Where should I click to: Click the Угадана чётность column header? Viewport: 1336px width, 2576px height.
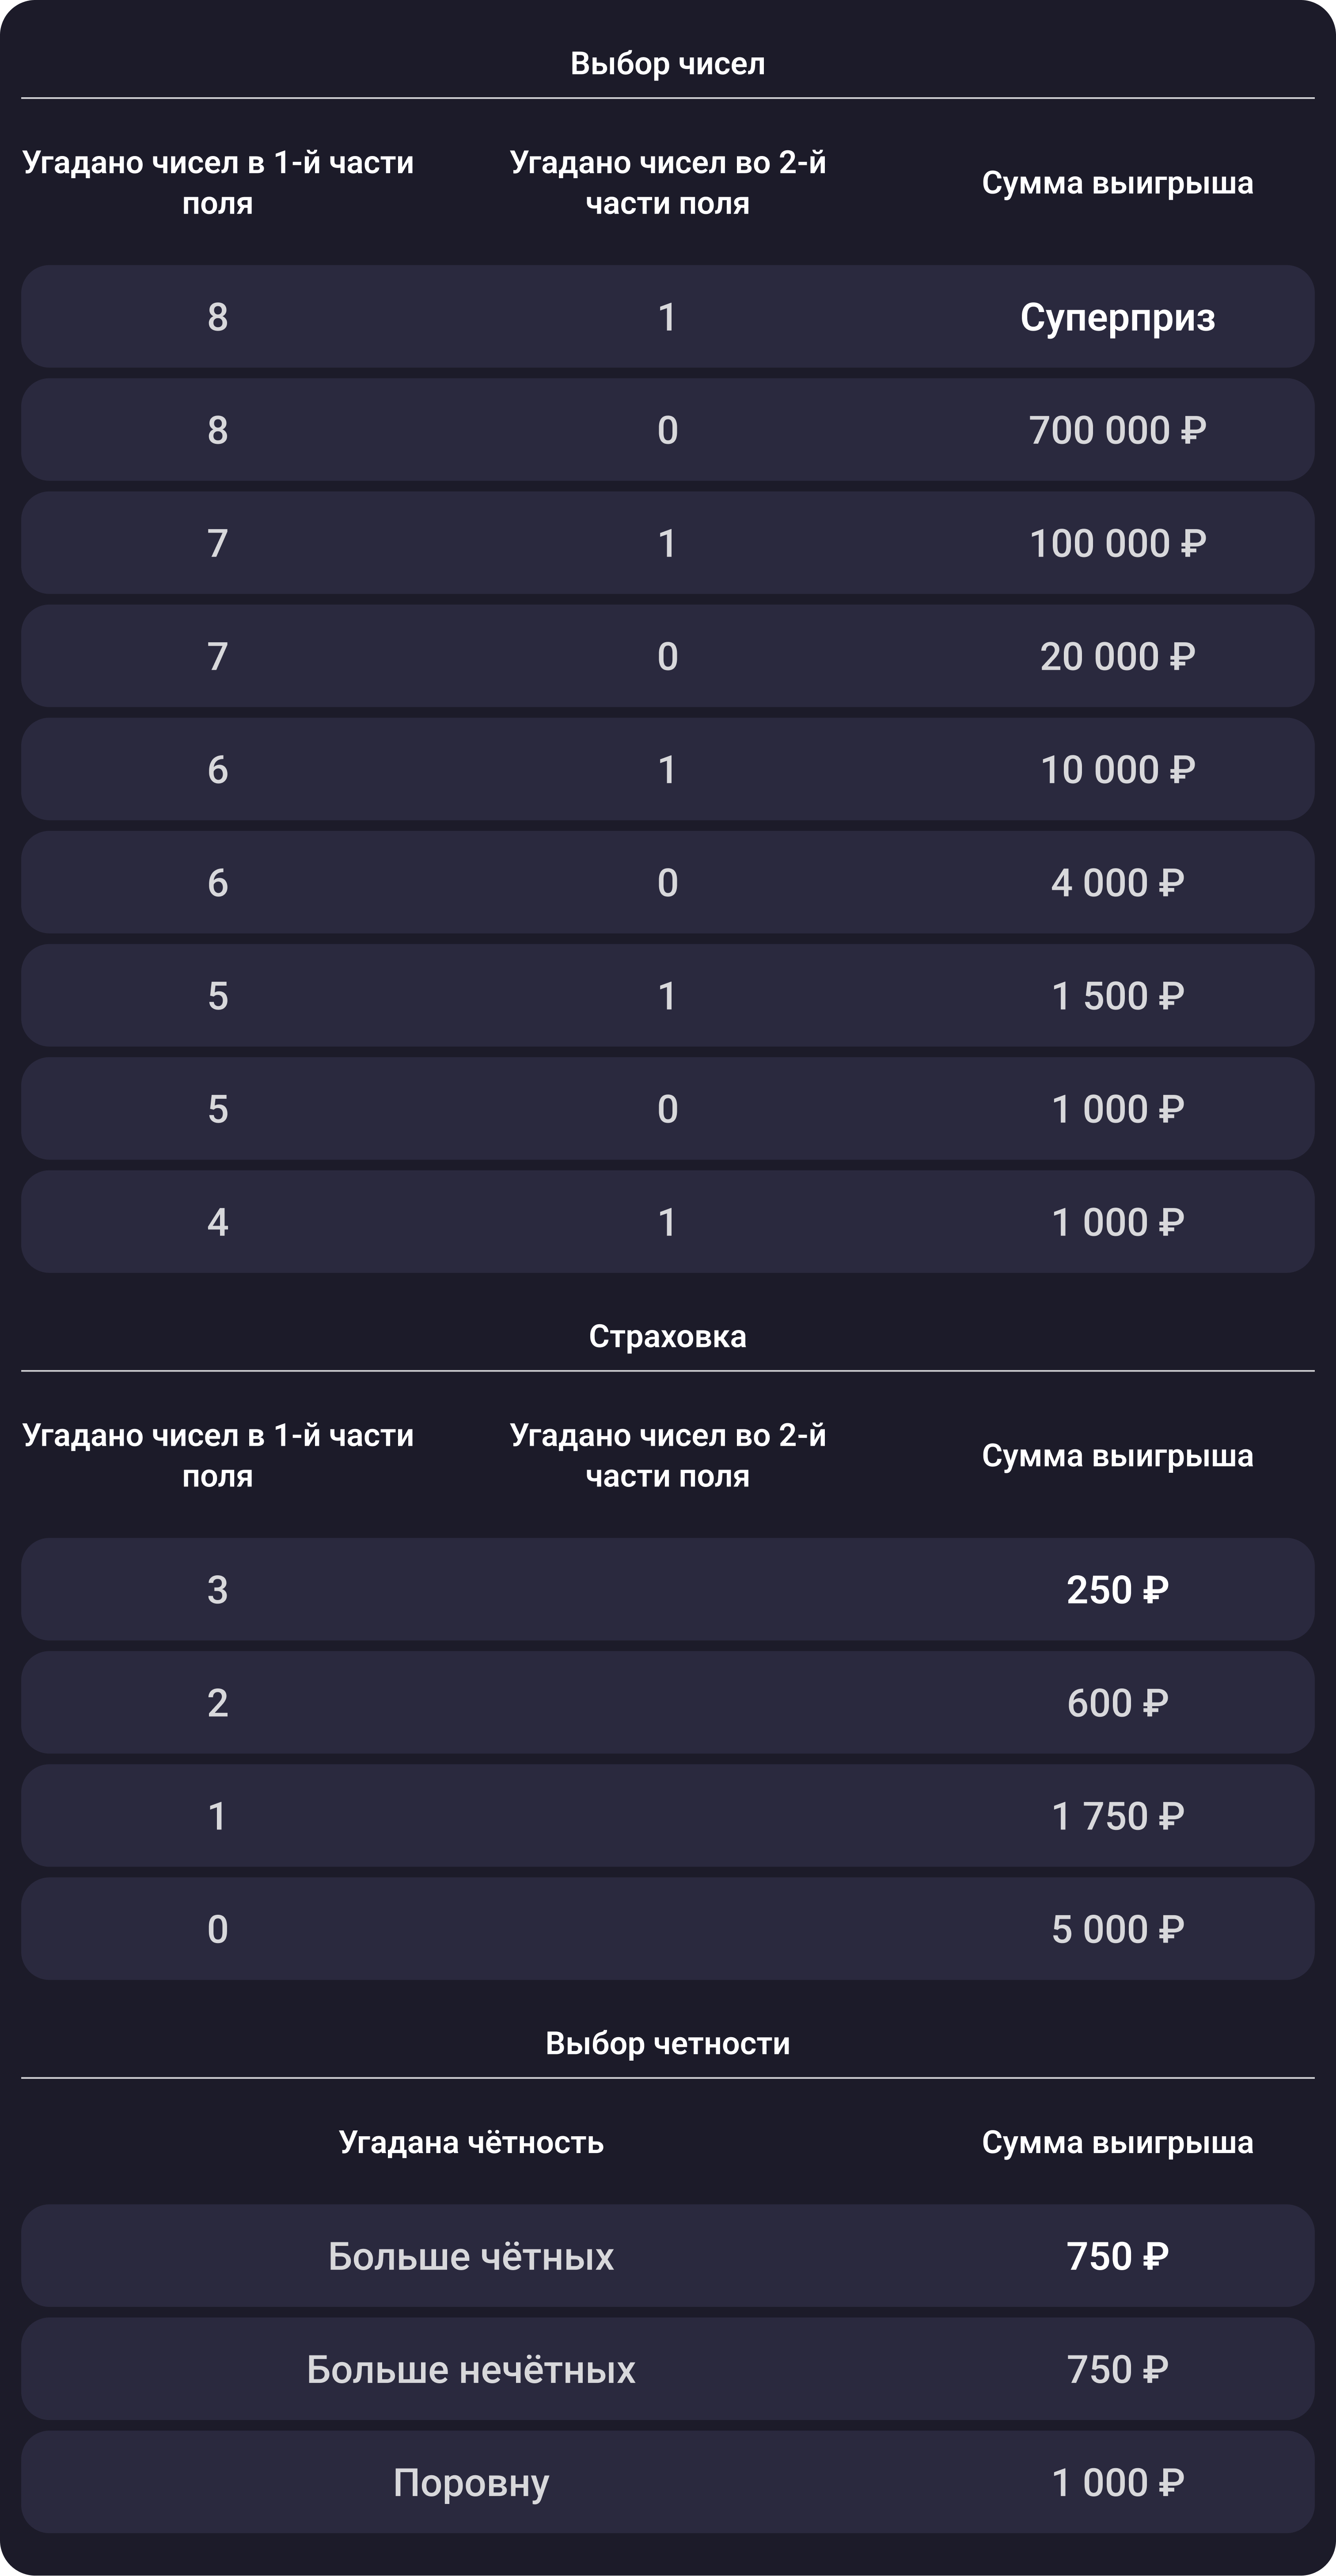[x=471, y=2142]
